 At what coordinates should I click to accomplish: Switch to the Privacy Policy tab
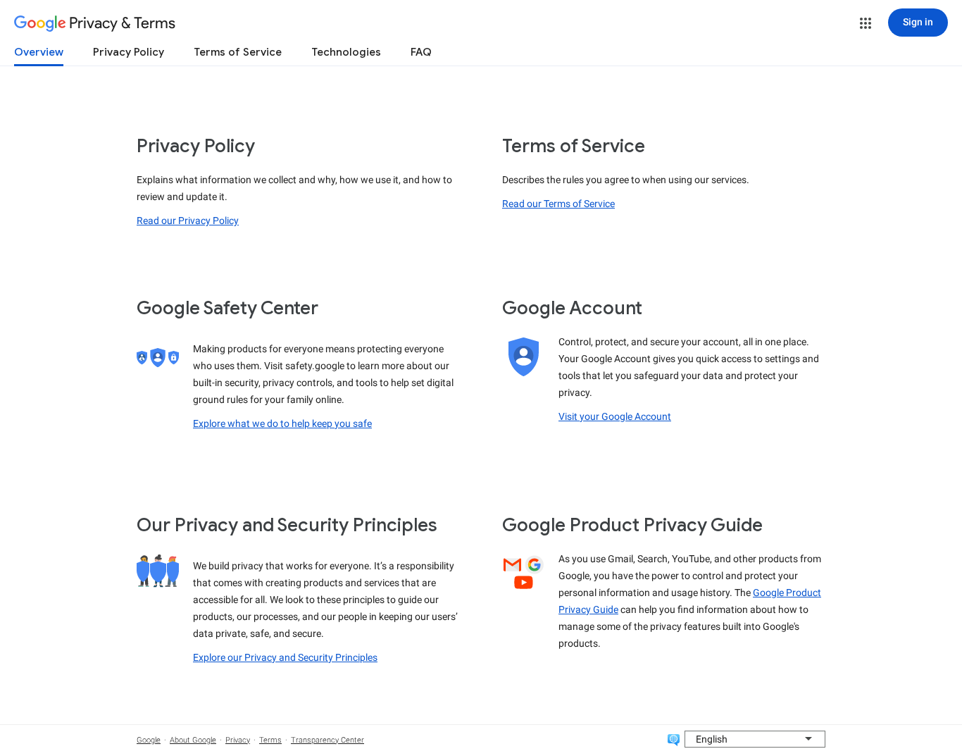click(128, 52)
